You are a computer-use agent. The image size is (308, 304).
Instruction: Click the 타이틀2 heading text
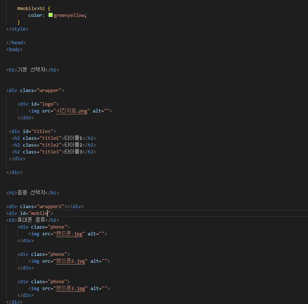[73, 145]
